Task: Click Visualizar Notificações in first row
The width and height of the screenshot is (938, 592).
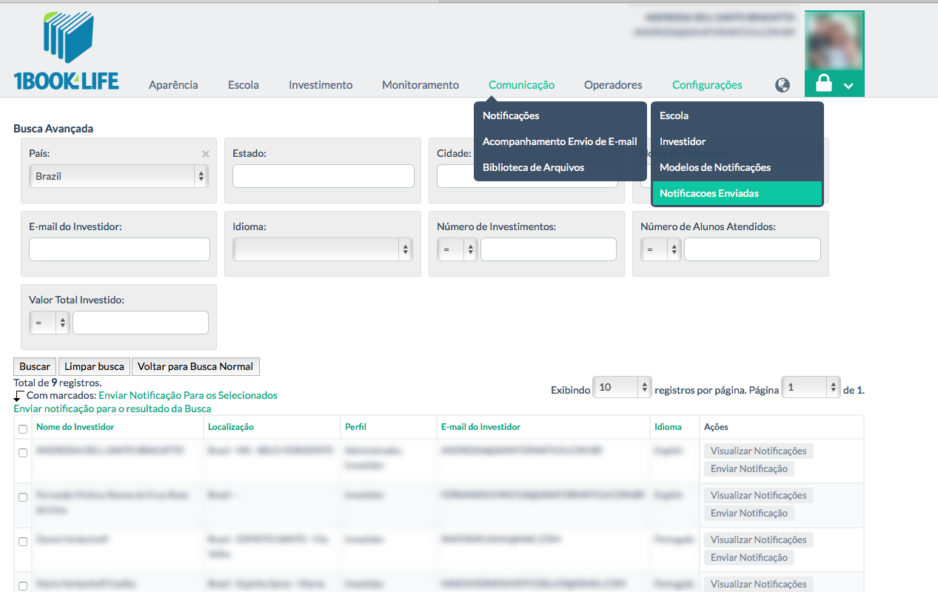Action: click(x=759, y=451)
